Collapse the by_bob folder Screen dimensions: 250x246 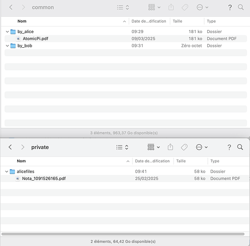(7, 46)
